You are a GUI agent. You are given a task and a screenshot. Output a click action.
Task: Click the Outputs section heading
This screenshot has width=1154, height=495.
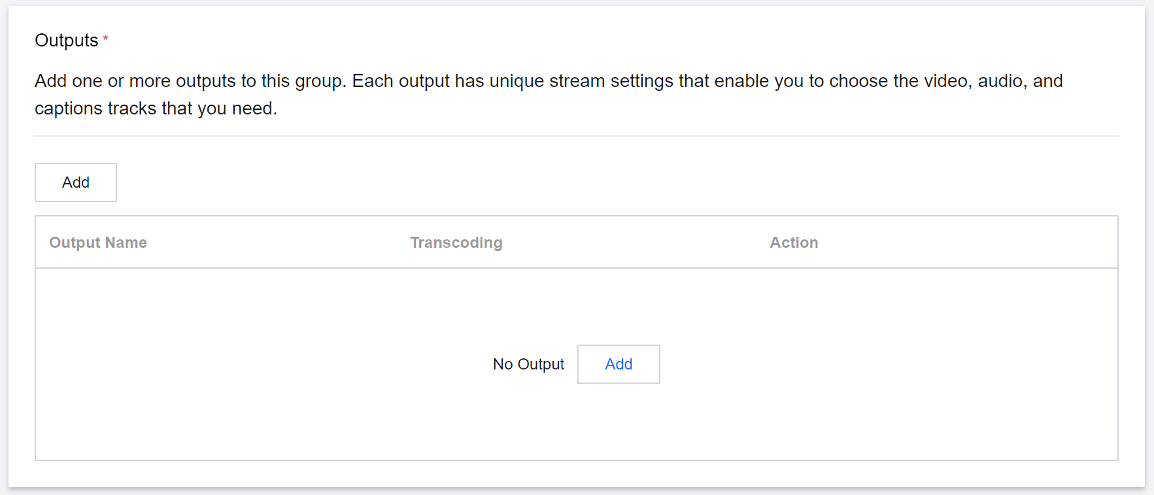coord(66,41)
